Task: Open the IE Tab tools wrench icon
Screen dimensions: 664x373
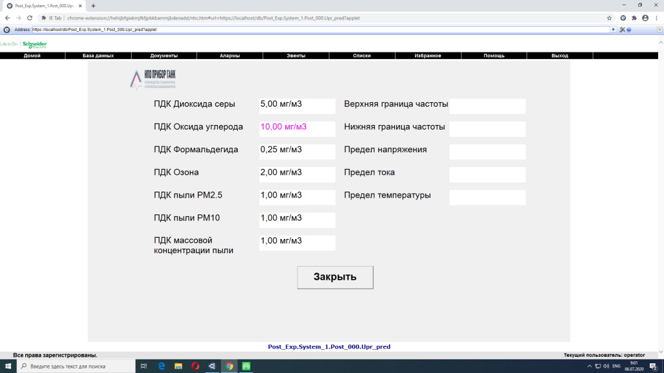Action: 623,29
